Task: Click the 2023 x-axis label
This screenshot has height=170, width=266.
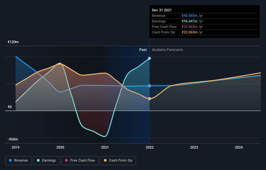Action: pyautogui.click(x=194, y=147)
